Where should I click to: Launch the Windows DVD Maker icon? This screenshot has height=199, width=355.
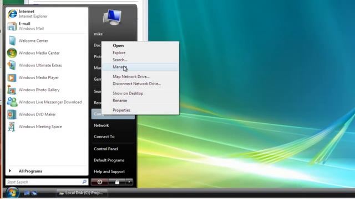(x=12, y=114)
